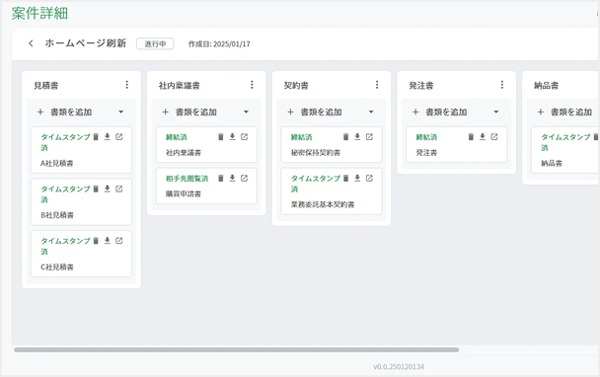Download the C社見積書 document
The height and width of the screenshot is (377, 600).
pos(108,241)
